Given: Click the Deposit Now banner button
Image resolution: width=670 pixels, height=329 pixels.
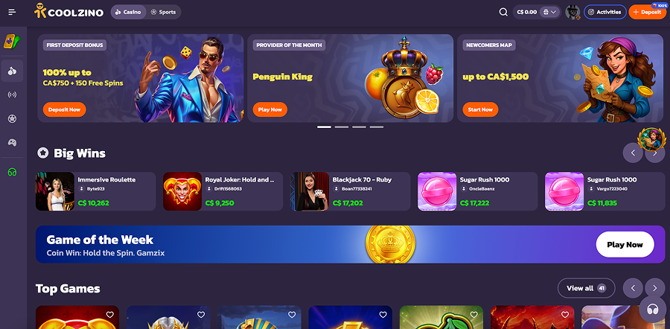Looking at the screenshot, I should pyautogui.click(x=64, y=109).
